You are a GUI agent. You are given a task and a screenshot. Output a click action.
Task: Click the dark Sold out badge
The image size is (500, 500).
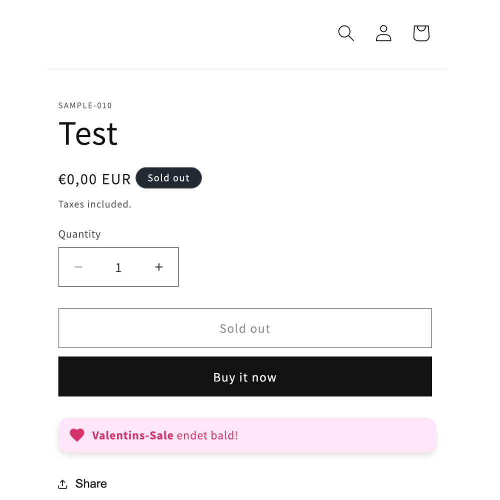(x=168, y=178)
